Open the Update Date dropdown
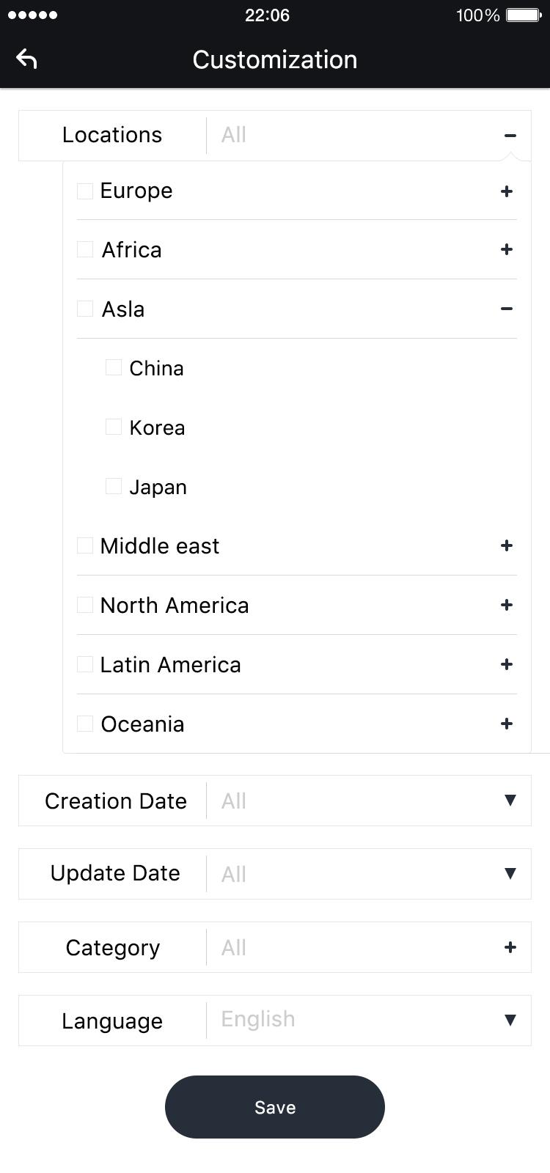This screenshot has height=1173, width=550. [x=510, y=874]
